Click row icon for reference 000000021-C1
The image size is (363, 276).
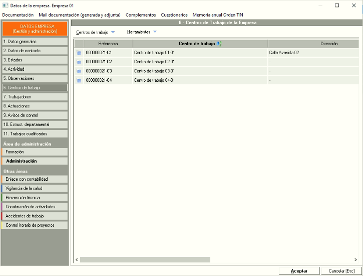(x=79, y=53)
